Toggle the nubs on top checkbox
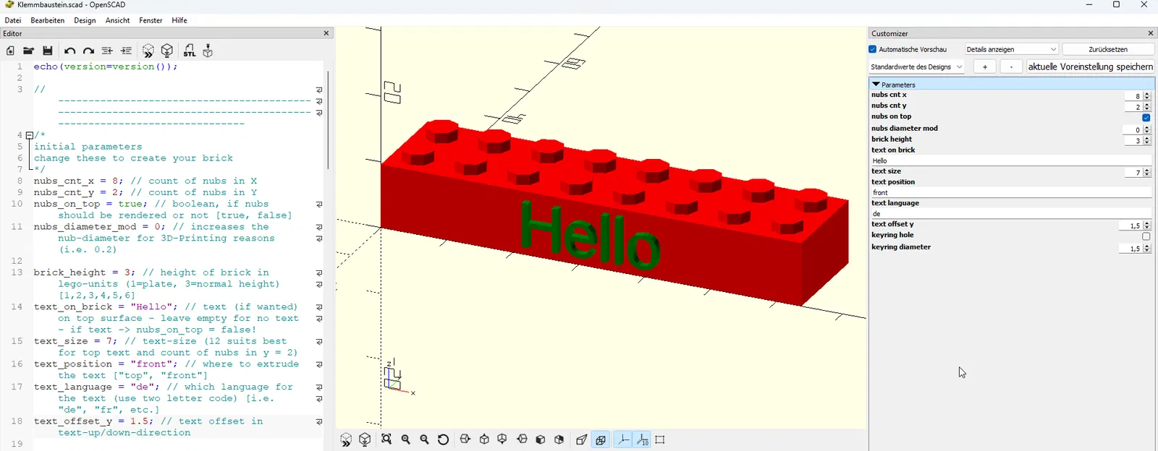 (x=1146, y=117)
